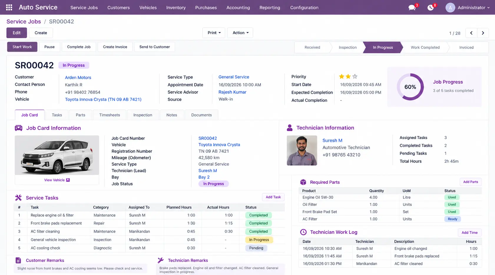Click the Customer Remarks document icon

(18, 260)
